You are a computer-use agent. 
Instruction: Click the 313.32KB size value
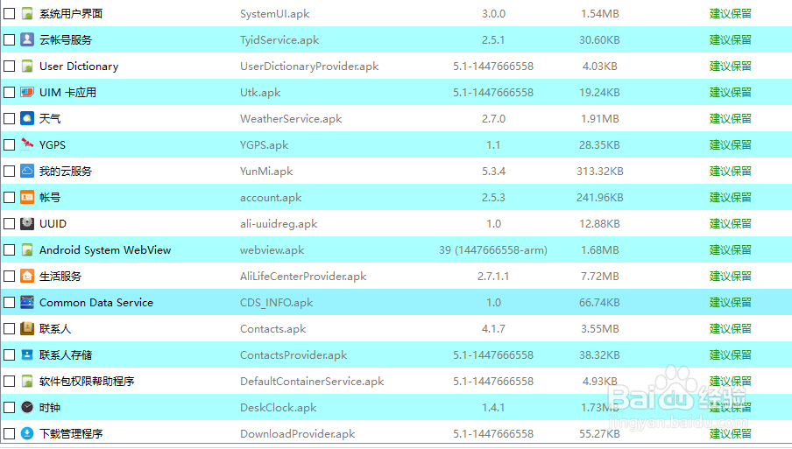click(x=600, y=172)
